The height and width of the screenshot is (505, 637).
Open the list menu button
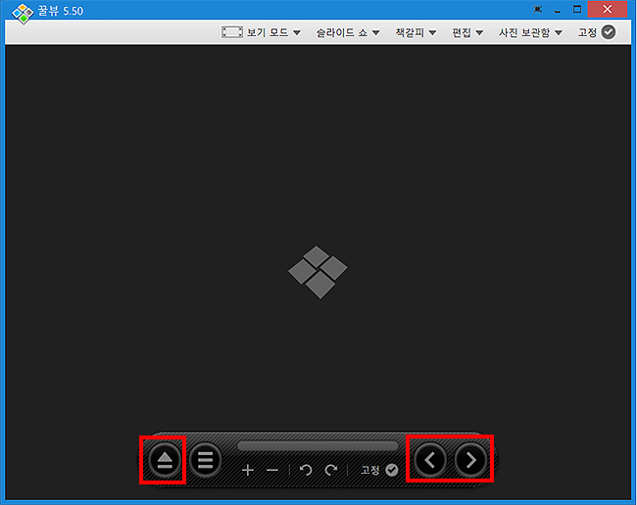click(205, 460)
